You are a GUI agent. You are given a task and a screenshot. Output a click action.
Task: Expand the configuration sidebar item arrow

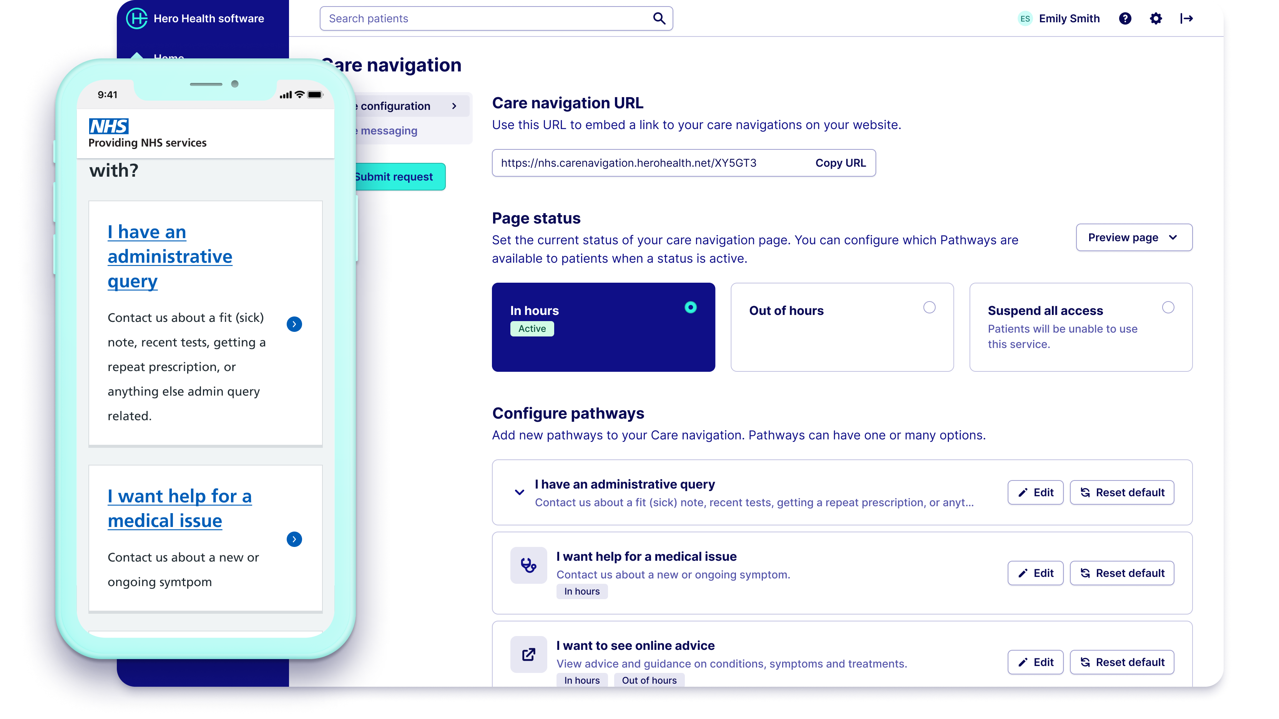[x=454, y=106]
